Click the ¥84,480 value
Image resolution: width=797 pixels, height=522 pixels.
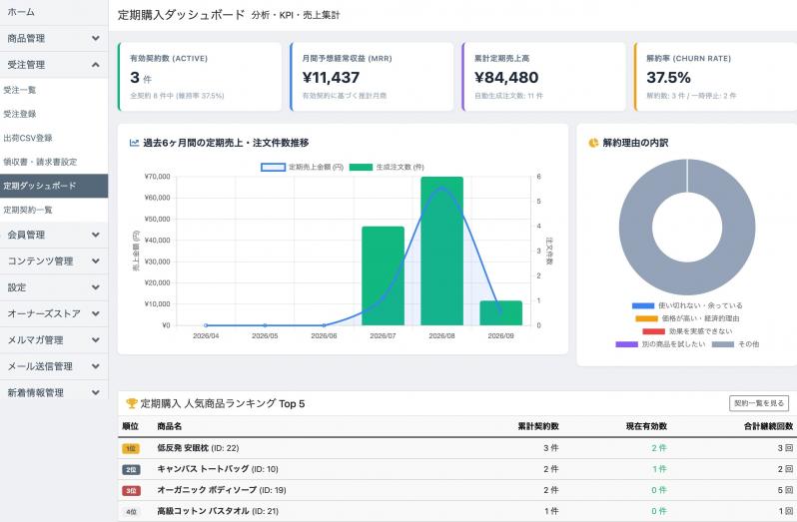click(506, 77)
